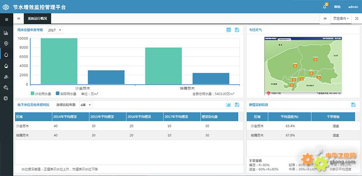
Task: Toggle the 计划用水量 legend swatch
Action: click(33, 94)
